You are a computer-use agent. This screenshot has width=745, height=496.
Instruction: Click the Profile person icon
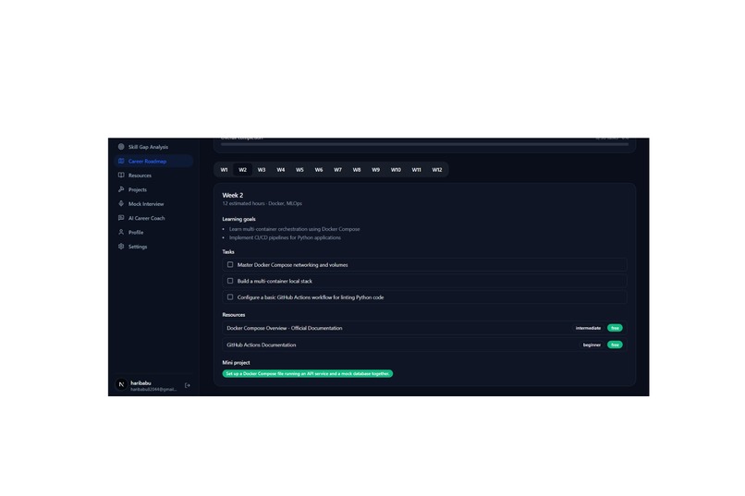pyautogui.click(x=121, y=232)
